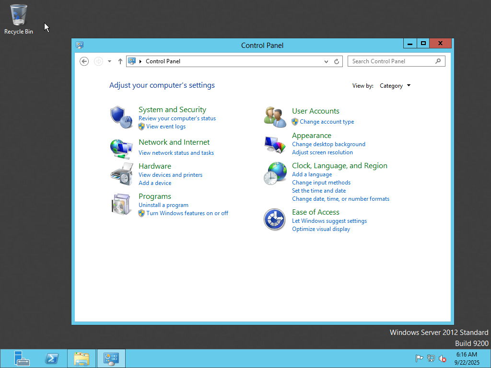Open the Appearance monitor icon
Screen dimensions: 491x368
[x=275, y=144]
